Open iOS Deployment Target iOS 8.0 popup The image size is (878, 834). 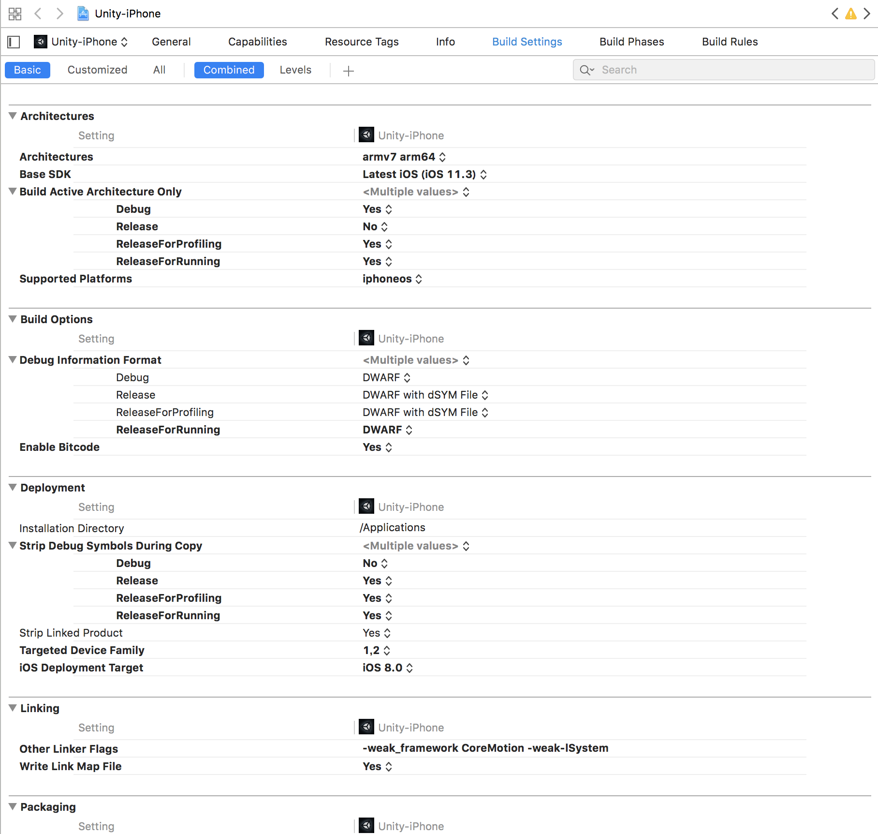(x=388, y=668)
